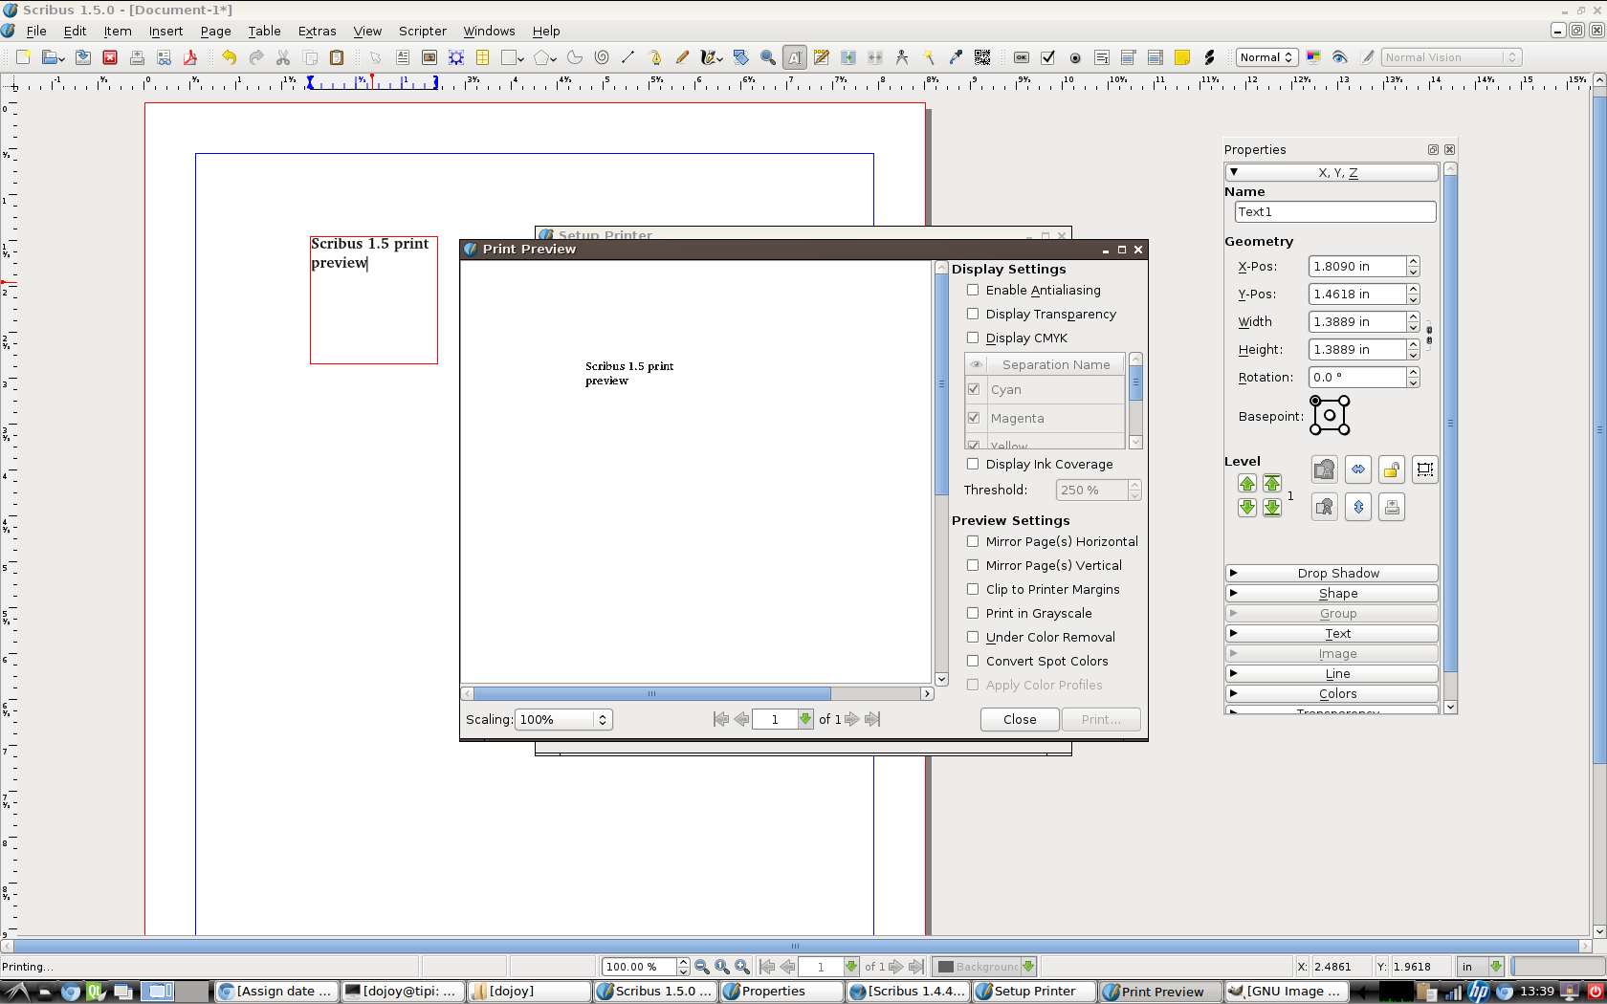1607x1004 pixels.
Task: Select the Eye Dropper tool
Action: pyautogui.click(x=956, y=57)
